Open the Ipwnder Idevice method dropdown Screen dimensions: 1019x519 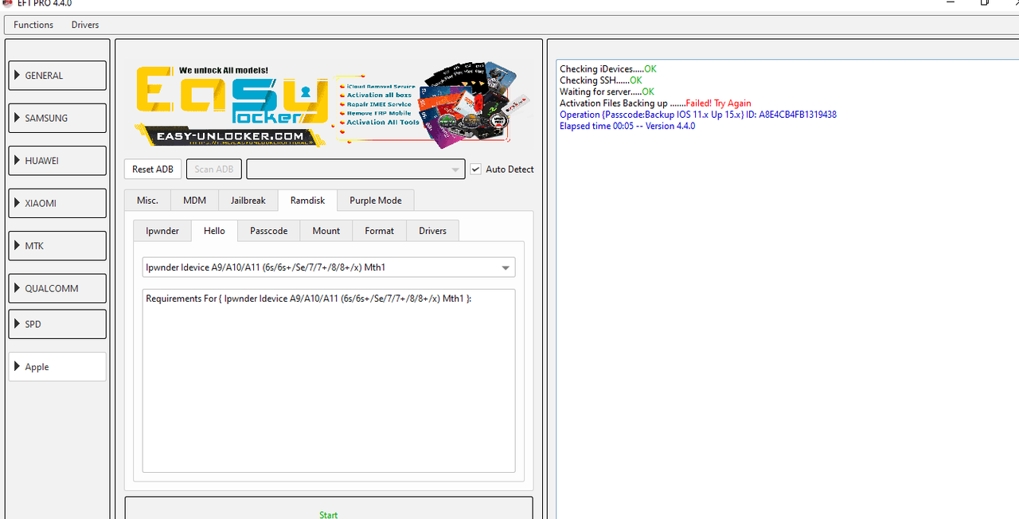tap(329, 267)
